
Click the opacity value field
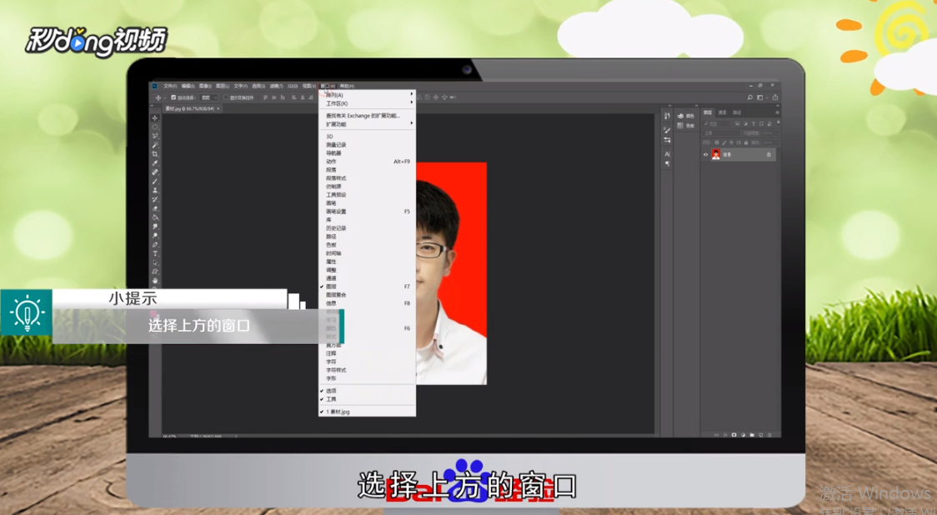pyautogui.click(x=767, y=133)
